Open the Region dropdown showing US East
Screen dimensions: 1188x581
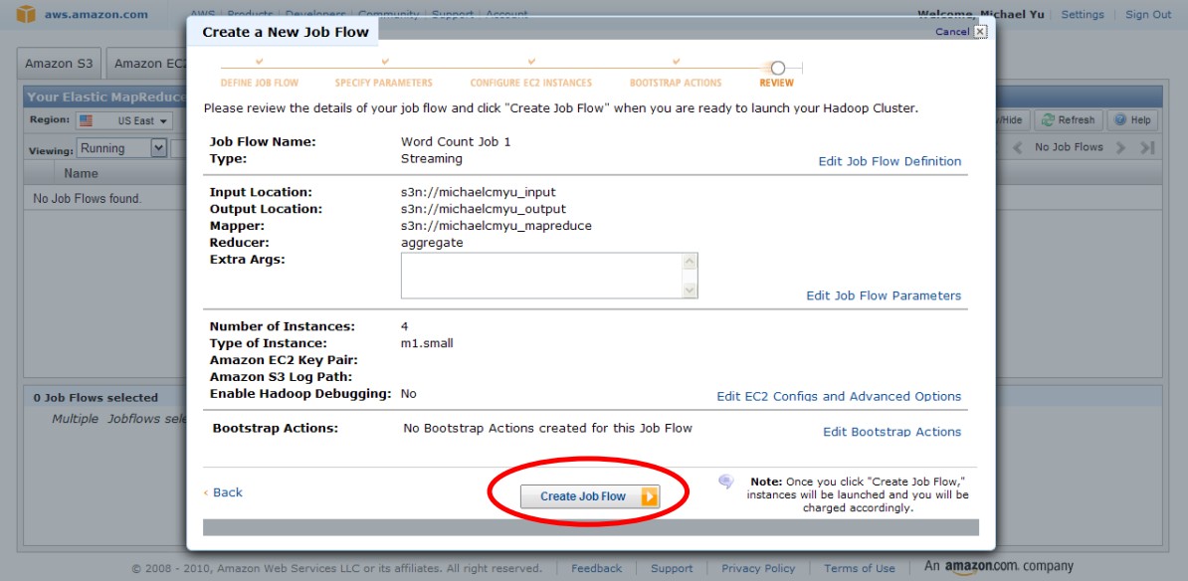124,120
